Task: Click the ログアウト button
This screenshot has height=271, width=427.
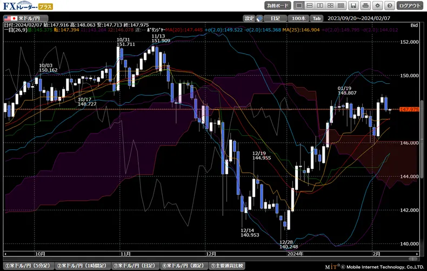Action: click(410, 5)
